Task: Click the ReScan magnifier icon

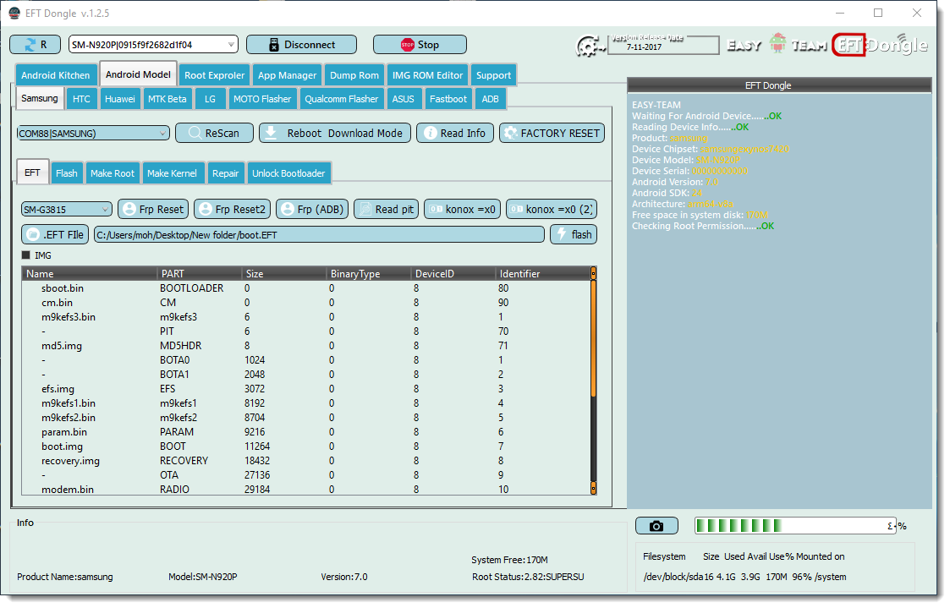Action: click(x=195, y=134)
